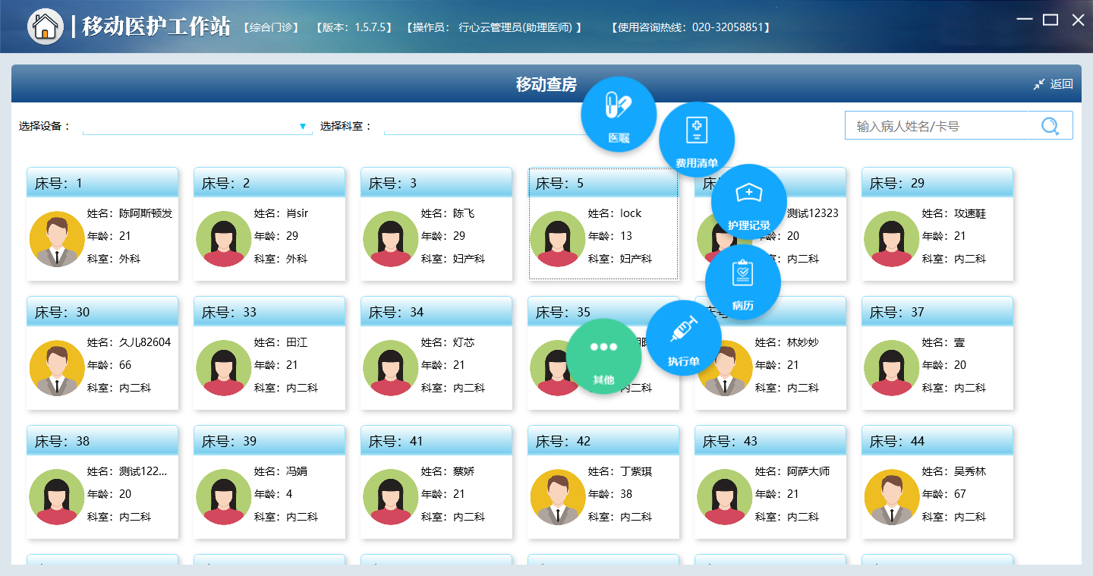Click avatar of patient 田江

(x=224, y=368)
